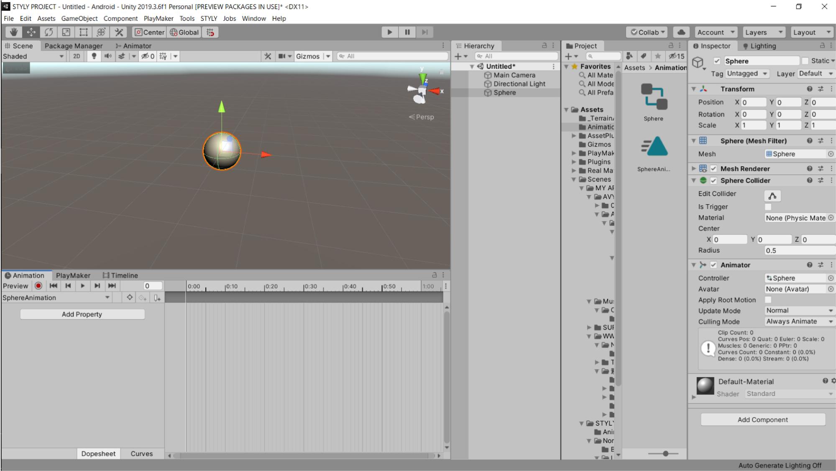This screenshot has height=471, width=836.
Task: Toggle Center pivot button
Action: 150,32
